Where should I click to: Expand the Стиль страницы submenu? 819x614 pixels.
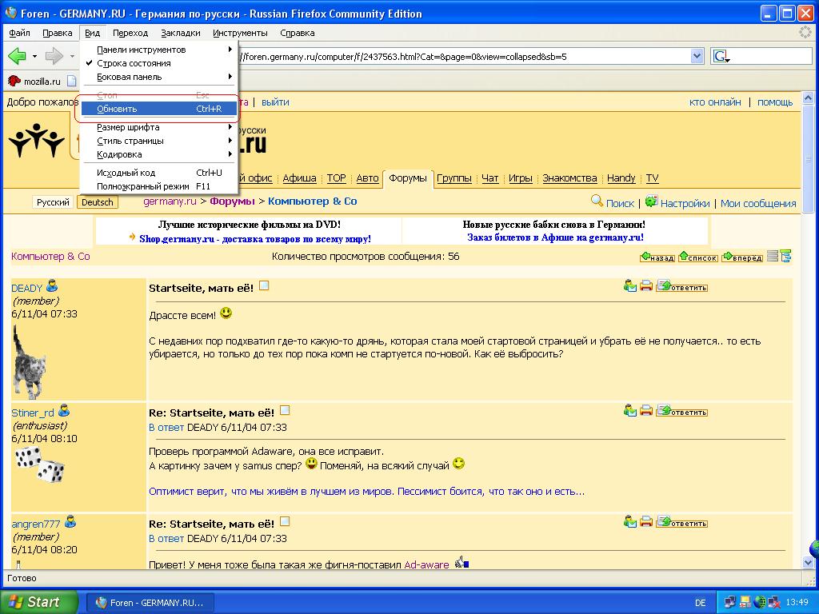point(159,141)
